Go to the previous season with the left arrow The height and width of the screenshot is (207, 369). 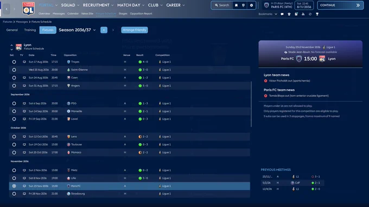click(104, 30)
